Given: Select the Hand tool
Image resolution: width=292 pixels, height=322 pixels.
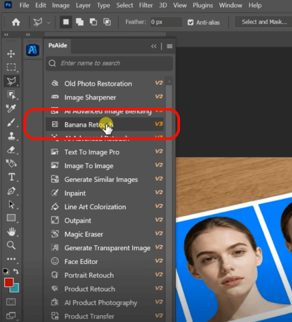Looking at the screenshot, I should click(x=11, y=232).
